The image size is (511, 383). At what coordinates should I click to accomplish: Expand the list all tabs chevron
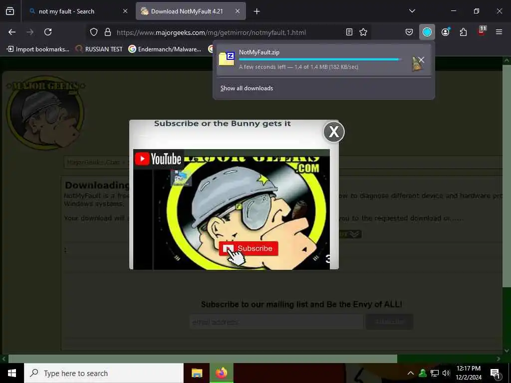tap(412, 11)
